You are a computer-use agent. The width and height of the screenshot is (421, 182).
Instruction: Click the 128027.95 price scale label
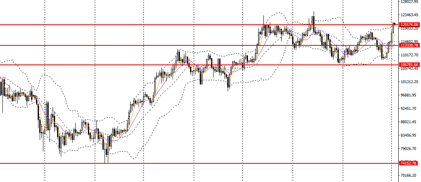[x=409, y=2]
